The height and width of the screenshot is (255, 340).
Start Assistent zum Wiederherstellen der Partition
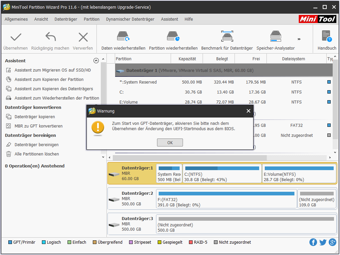[57, 98]
